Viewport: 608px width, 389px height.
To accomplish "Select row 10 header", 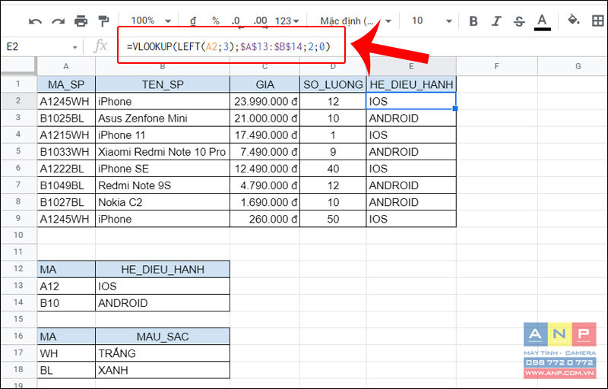I will [18, 236].
